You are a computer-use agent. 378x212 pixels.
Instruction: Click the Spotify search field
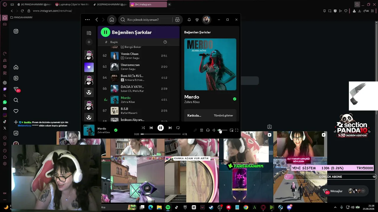tap(145, 20)
